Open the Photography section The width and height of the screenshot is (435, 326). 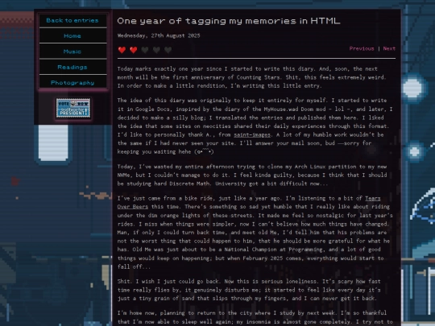click(x=72, y=83)
